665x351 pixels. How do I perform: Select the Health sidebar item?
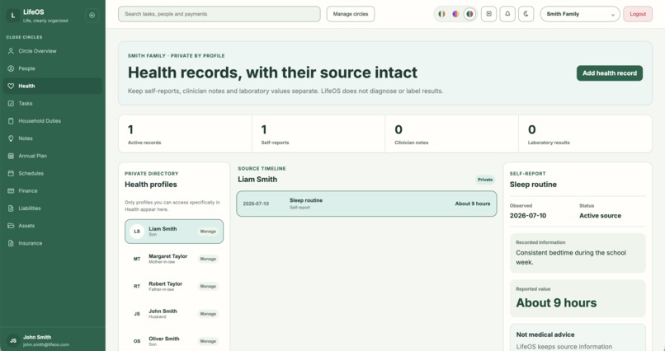point(53,86)
